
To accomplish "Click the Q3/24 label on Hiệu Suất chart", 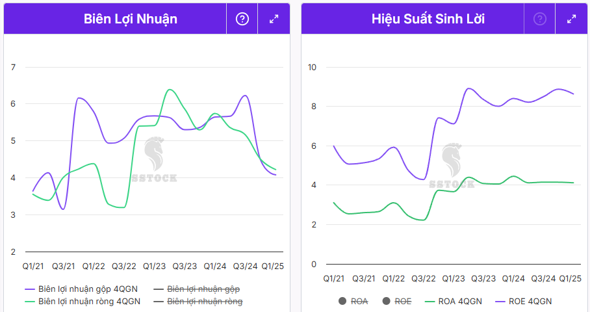I will (544, 278).
